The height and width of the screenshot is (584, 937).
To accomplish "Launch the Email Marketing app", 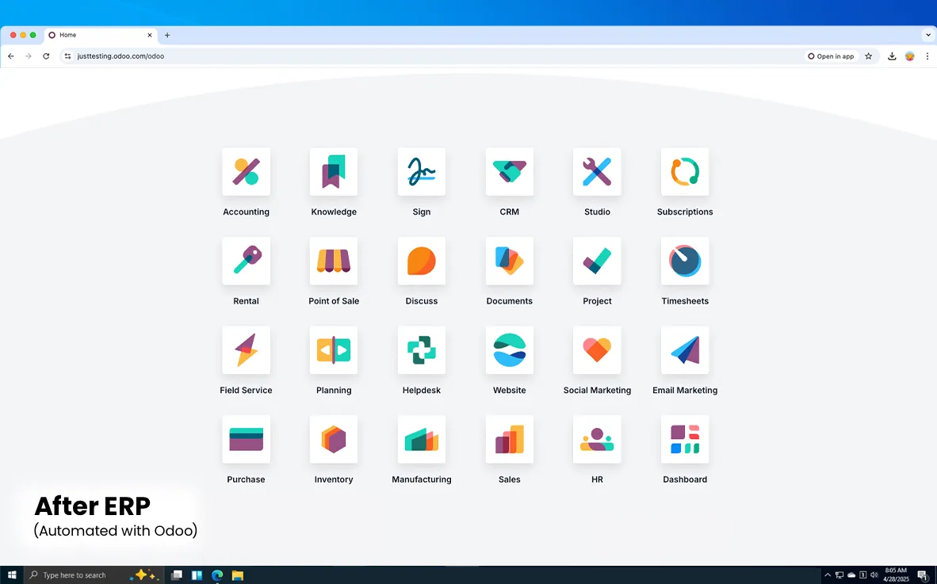I will (685, 350).
